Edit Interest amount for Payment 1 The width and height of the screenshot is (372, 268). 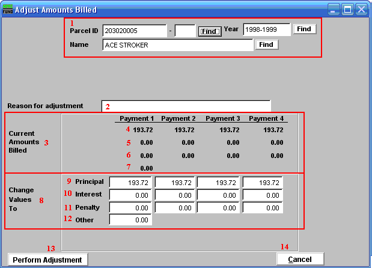pos(130,195)
